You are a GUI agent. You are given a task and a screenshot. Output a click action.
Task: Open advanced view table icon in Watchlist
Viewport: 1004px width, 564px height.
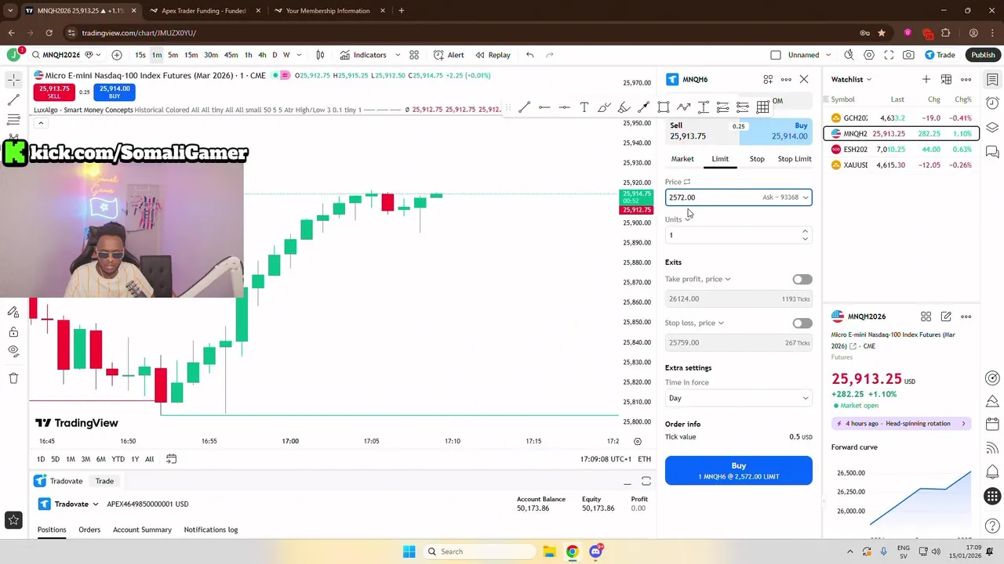[x=946, y=79]
